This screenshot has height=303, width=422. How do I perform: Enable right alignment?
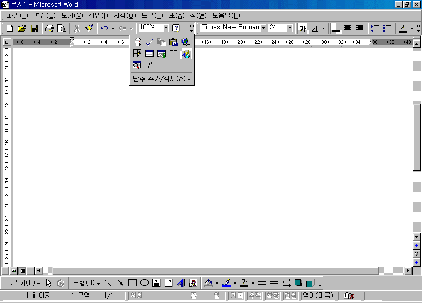[x=360, y=28]
